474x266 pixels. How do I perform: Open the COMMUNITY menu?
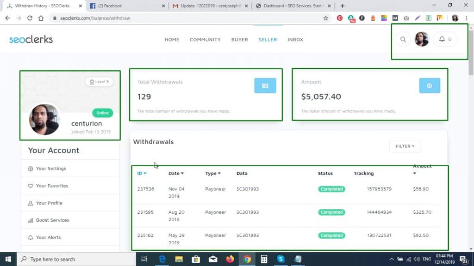(205, 40)
